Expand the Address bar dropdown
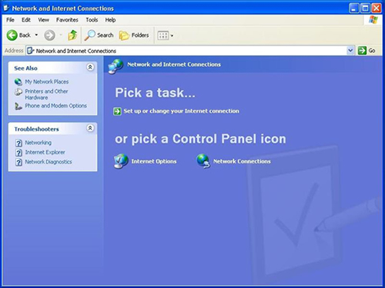Viewport: 385px width, 288px height. (350, 51)
